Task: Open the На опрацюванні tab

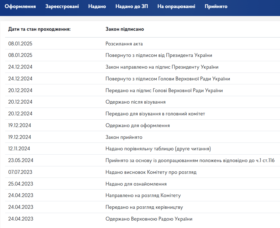Action: coord(176,6)
